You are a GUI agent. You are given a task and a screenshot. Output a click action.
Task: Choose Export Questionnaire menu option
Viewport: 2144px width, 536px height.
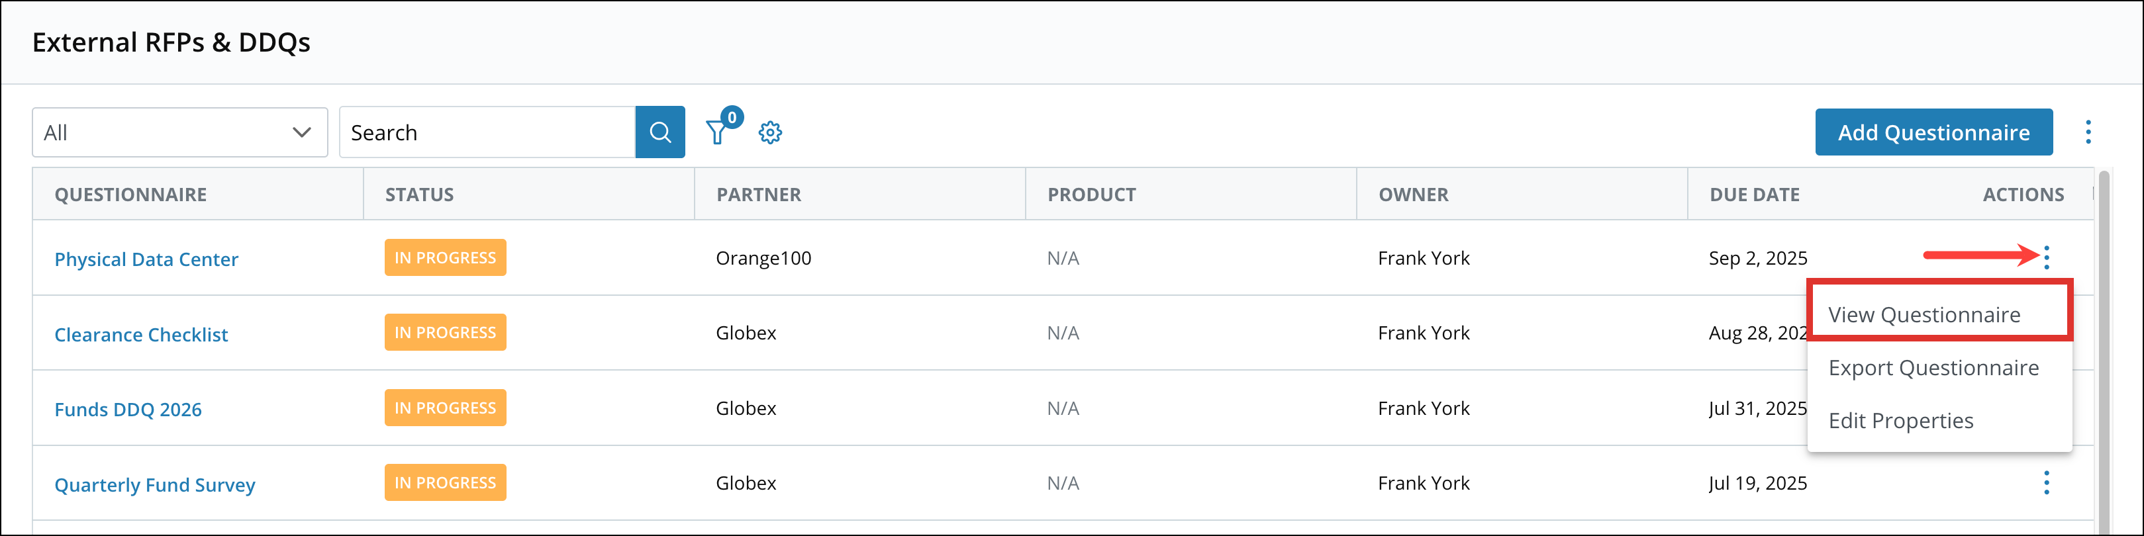pyautogui.click(x=1933, y=368)
